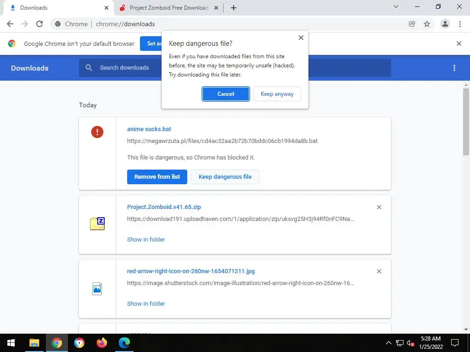Click the image file icon for red-arrow jpg

97,289
